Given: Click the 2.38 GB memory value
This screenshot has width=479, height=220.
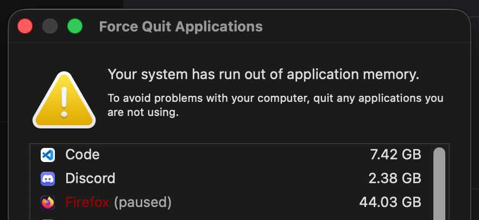Looking at the screenshot, I should click(394, 178).
